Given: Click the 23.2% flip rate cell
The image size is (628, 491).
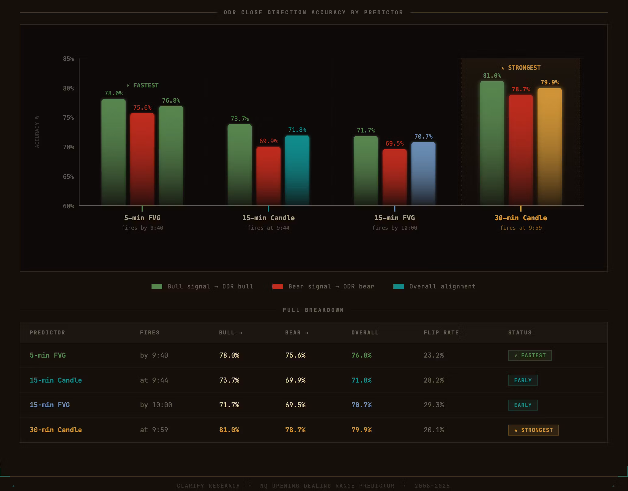Looking at the screenshot, I should pos(434,355).
